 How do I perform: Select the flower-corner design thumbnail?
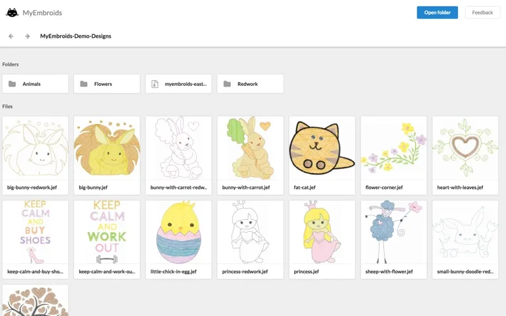coord(393,148)
